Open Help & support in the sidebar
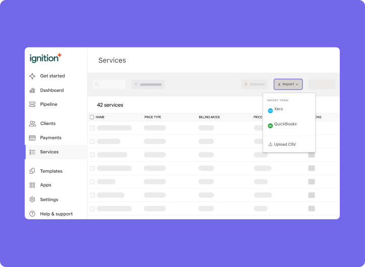365x267 pixels. click(56, 214)
